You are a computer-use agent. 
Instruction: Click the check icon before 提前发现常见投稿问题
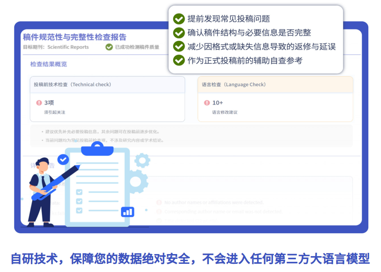[179, 19]
